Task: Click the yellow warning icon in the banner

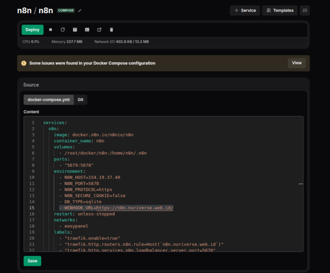Action: (x=24, y=63)
